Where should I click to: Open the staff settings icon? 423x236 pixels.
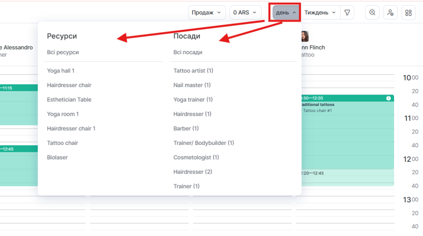tap(390, 12)
